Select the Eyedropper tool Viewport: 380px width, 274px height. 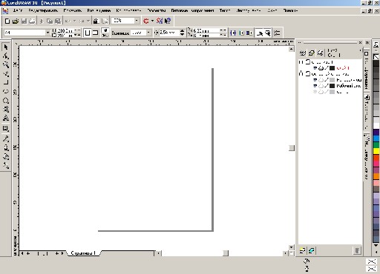pyautogui.click(x=6, y=138)
